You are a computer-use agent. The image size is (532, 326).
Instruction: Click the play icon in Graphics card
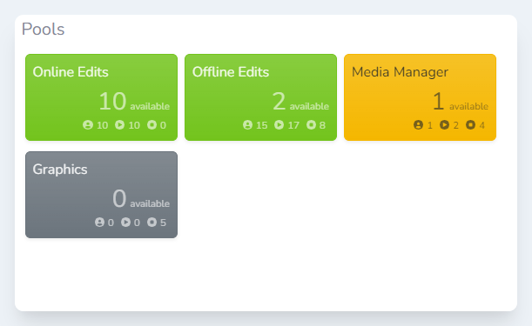pos(125,223)
